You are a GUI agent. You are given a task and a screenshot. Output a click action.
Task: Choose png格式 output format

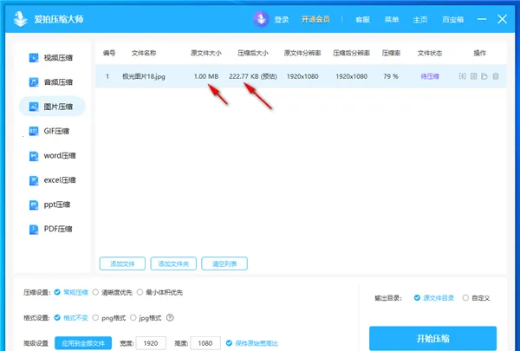[109, 318]
